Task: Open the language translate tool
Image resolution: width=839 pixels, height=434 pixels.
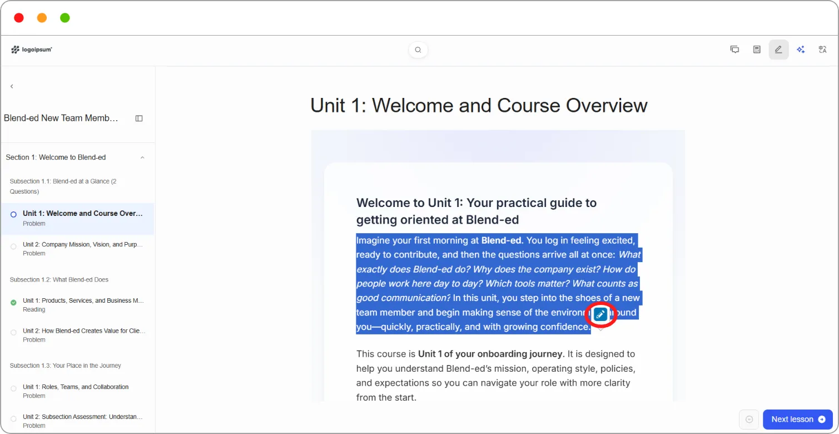Action: [822, 50]
